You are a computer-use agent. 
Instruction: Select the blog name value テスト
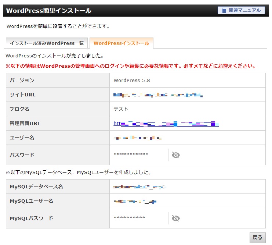(121, 109)
